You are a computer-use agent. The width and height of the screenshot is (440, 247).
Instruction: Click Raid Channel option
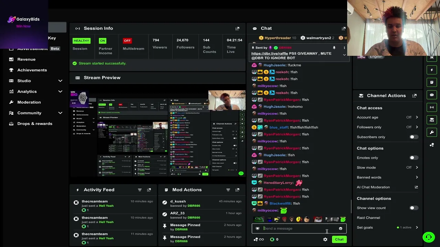[368, 218]
